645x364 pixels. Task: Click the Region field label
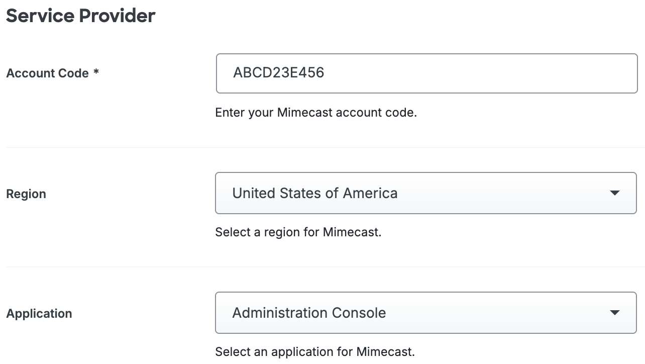click(x=26, y=194)
